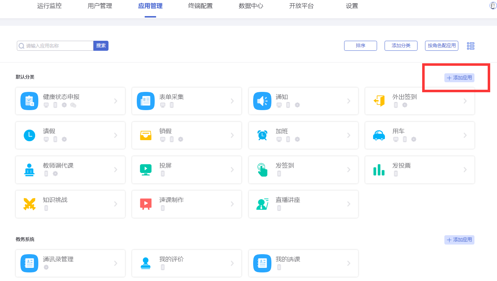497x281 pixels.
Task: Expand the 直播讲座 card chevron
Action: pos(348,204)
